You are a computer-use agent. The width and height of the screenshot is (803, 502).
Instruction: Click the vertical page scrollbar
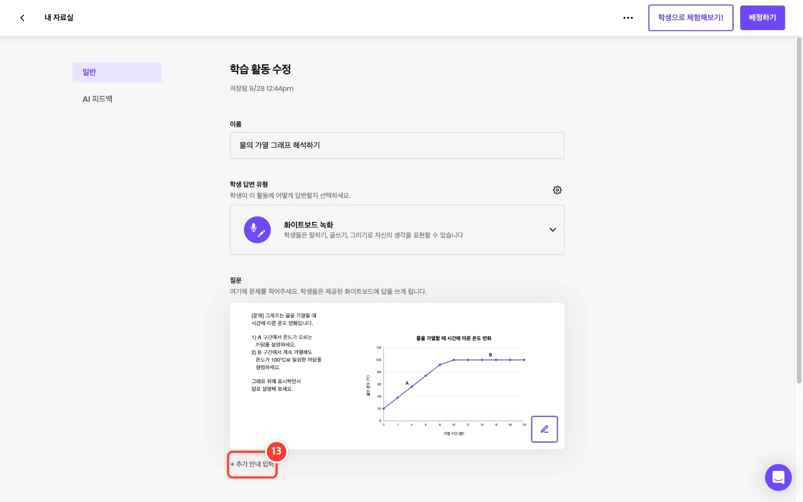(x=799, y=211)
